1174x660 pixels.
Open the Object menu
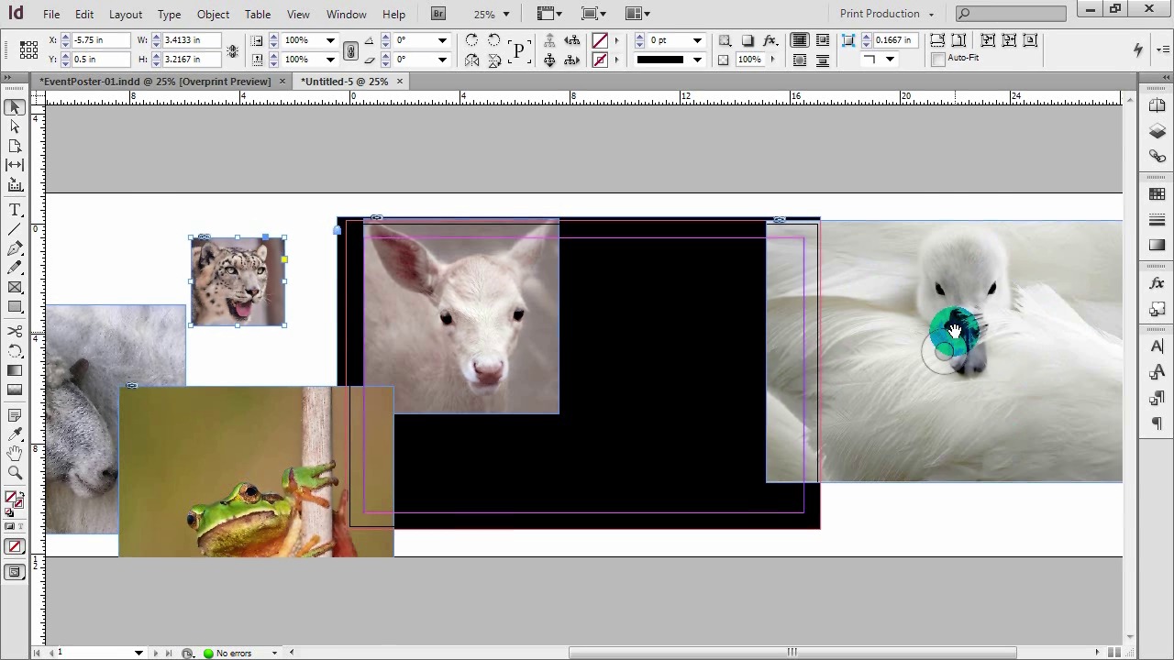click(x=213, y=14)
